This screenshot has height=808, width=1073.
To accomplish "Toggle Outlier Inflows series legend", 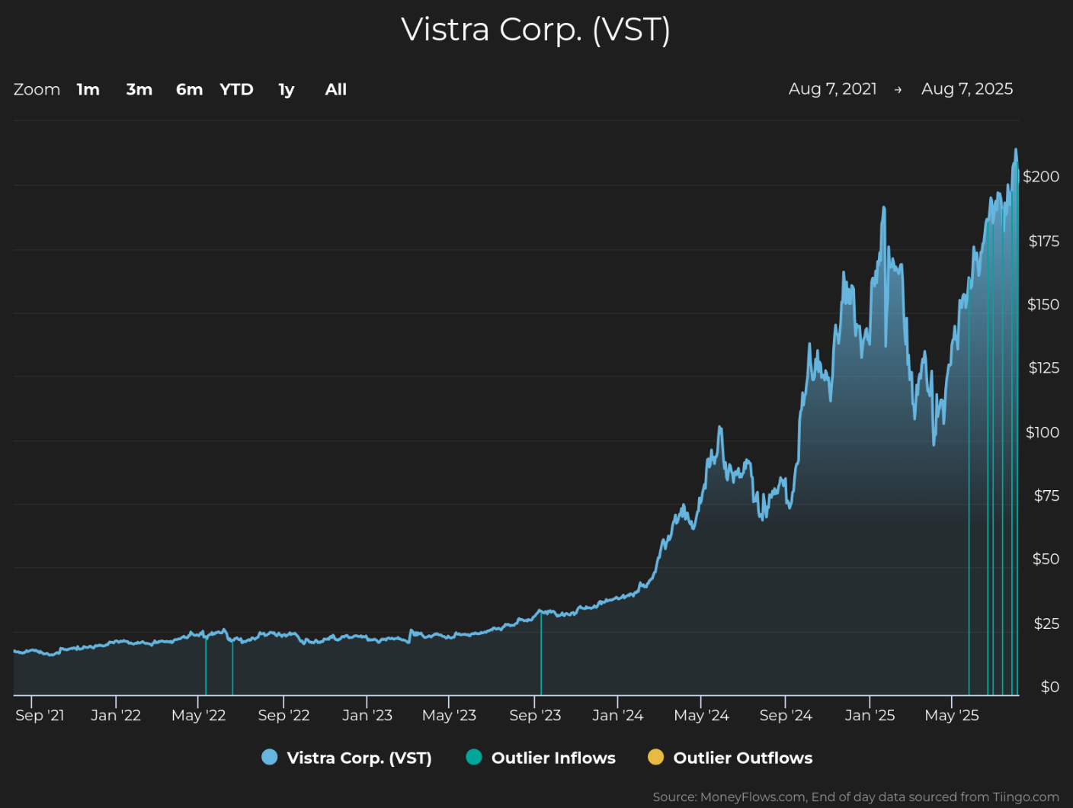I will point(541,758).
